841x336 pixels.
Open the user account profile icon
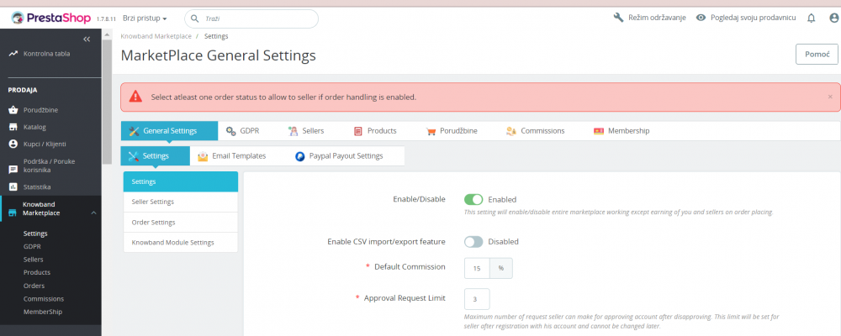(x=833, y=18)
